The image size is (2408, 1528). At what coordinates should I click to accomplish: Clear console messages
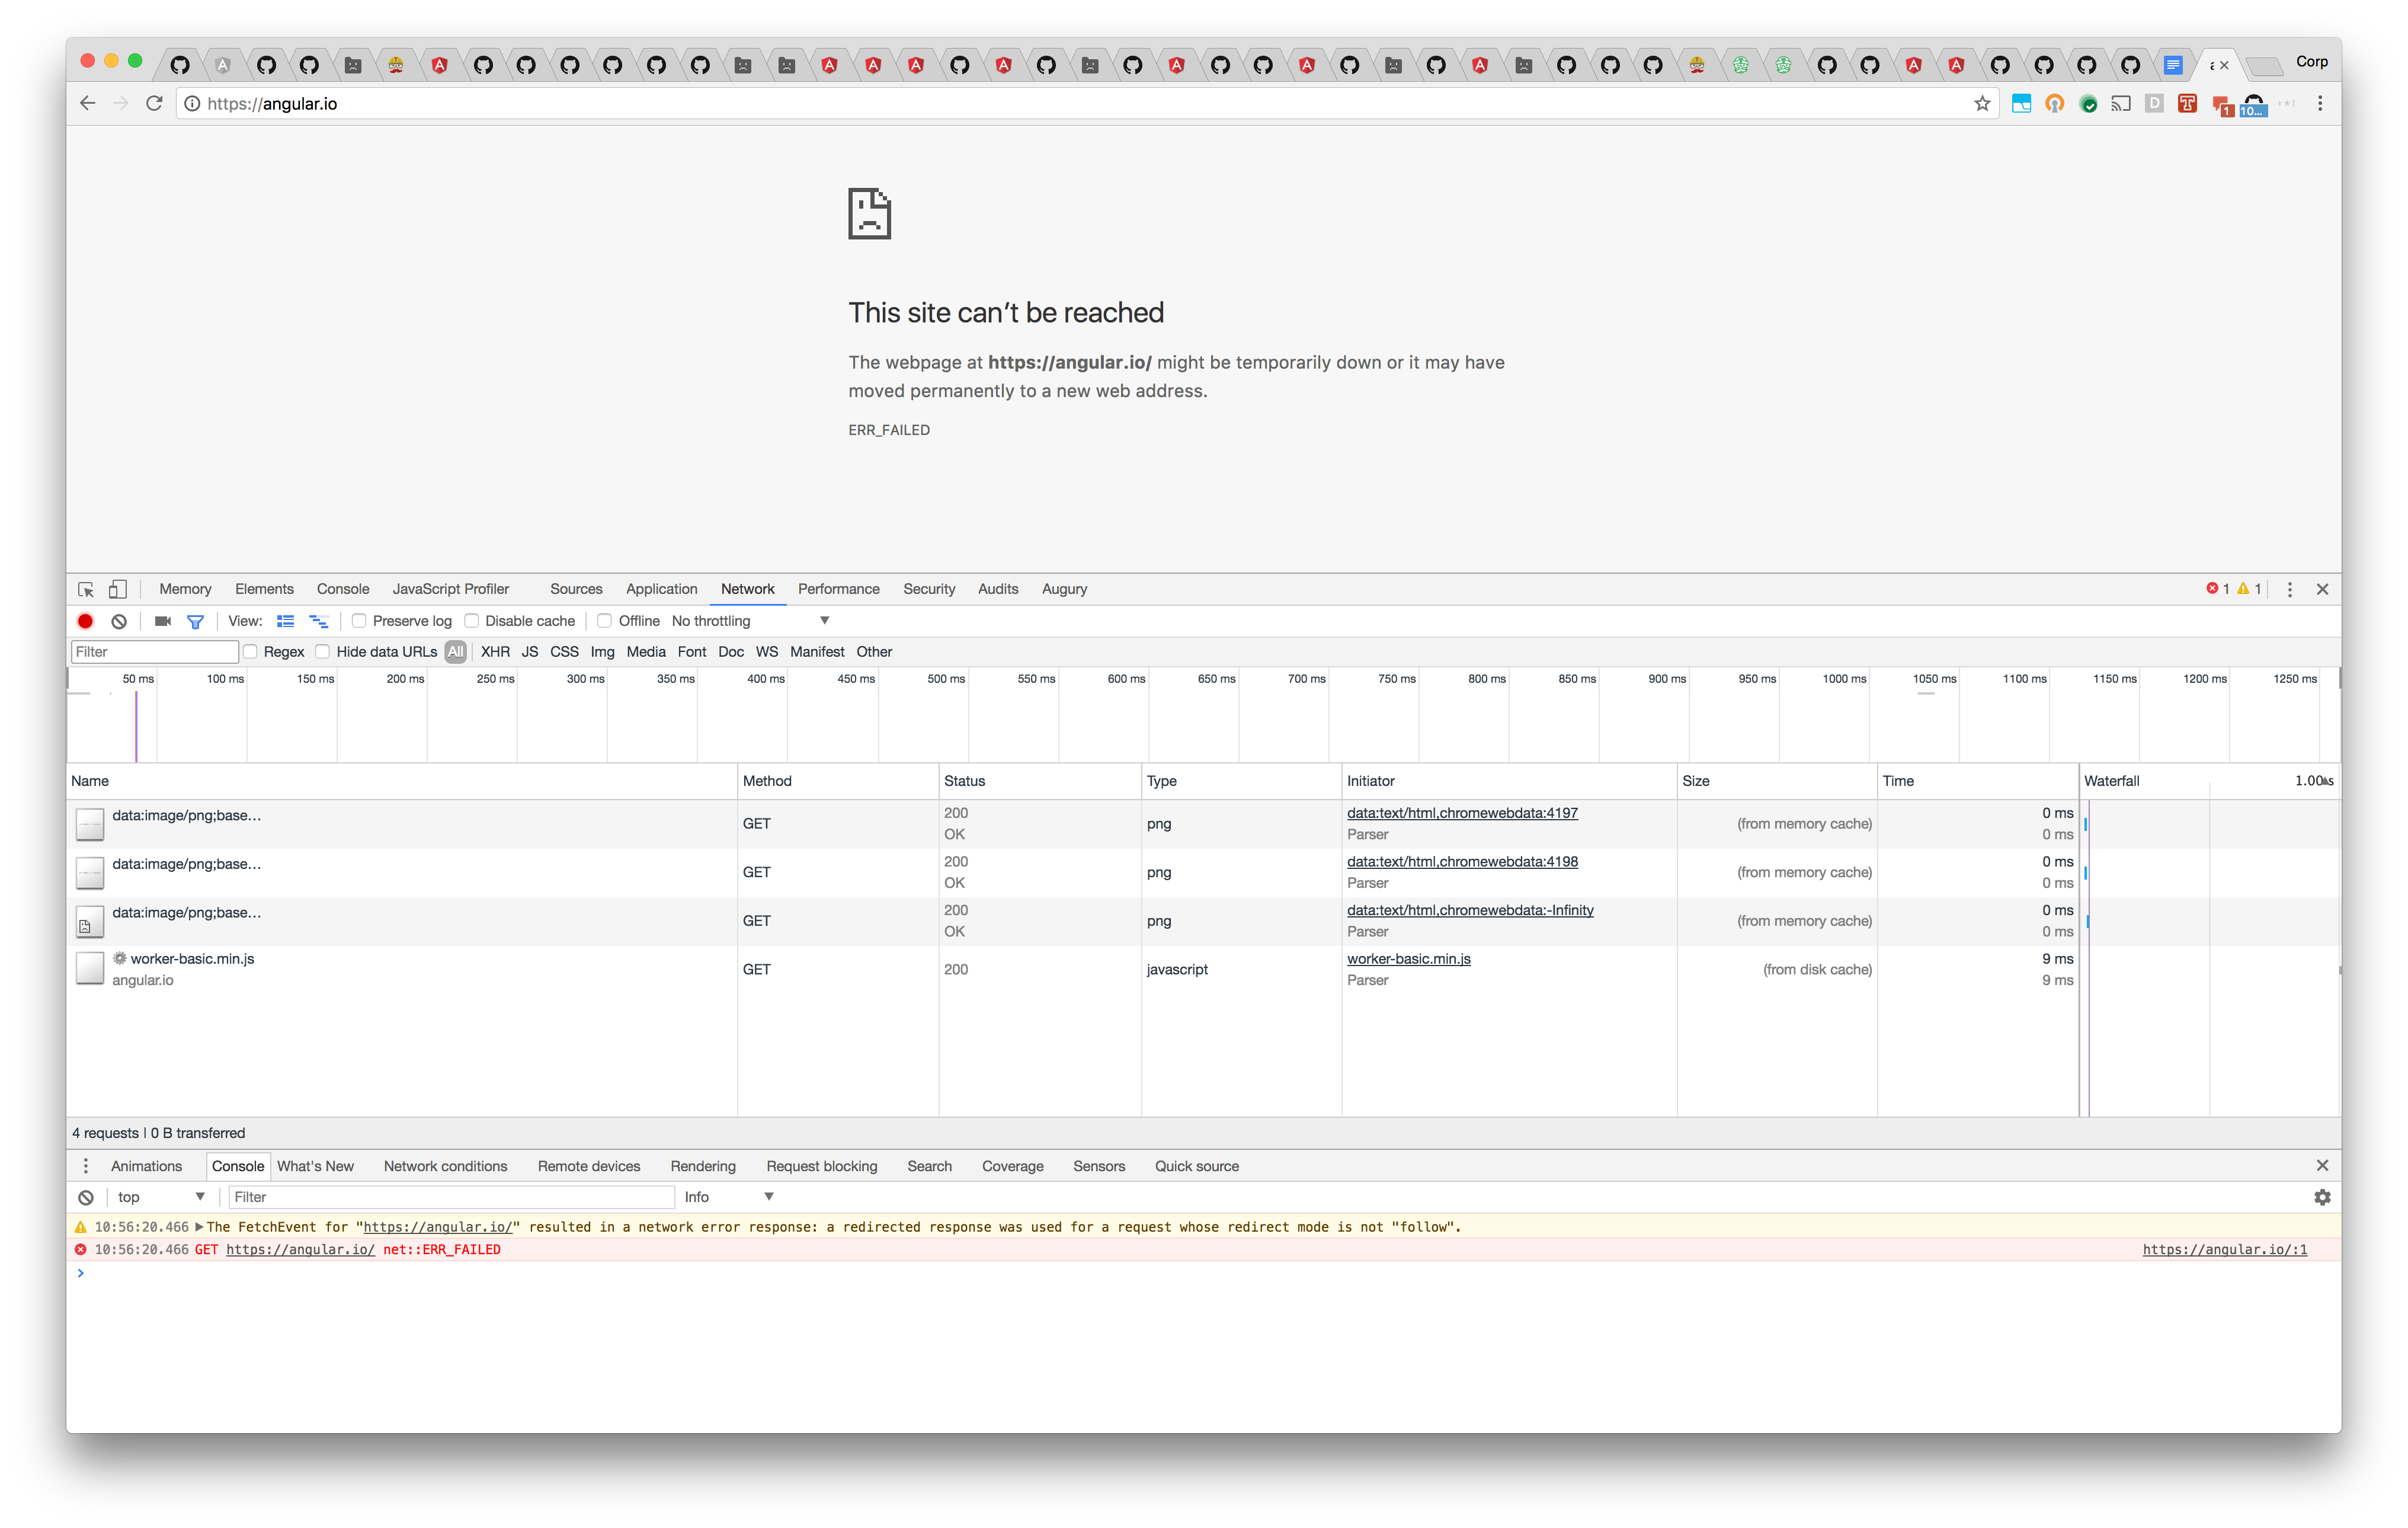click(x=85, y=1196)
